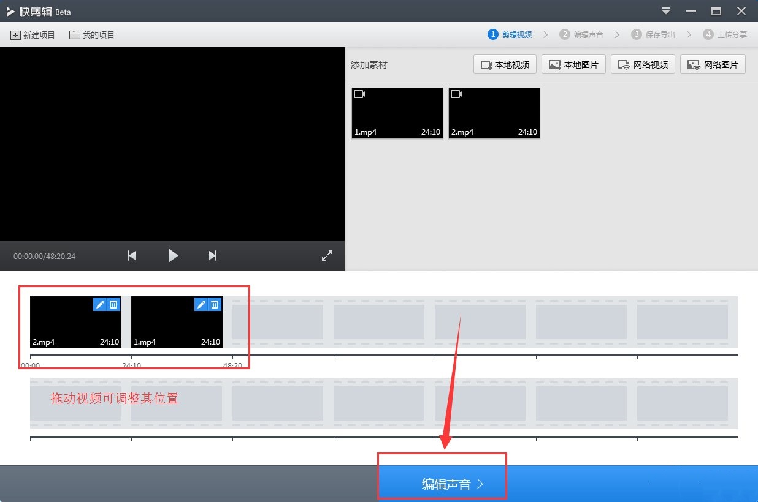Skip to the beginning of the video
This screenshot has height=502, width=758.
[132, 255]
